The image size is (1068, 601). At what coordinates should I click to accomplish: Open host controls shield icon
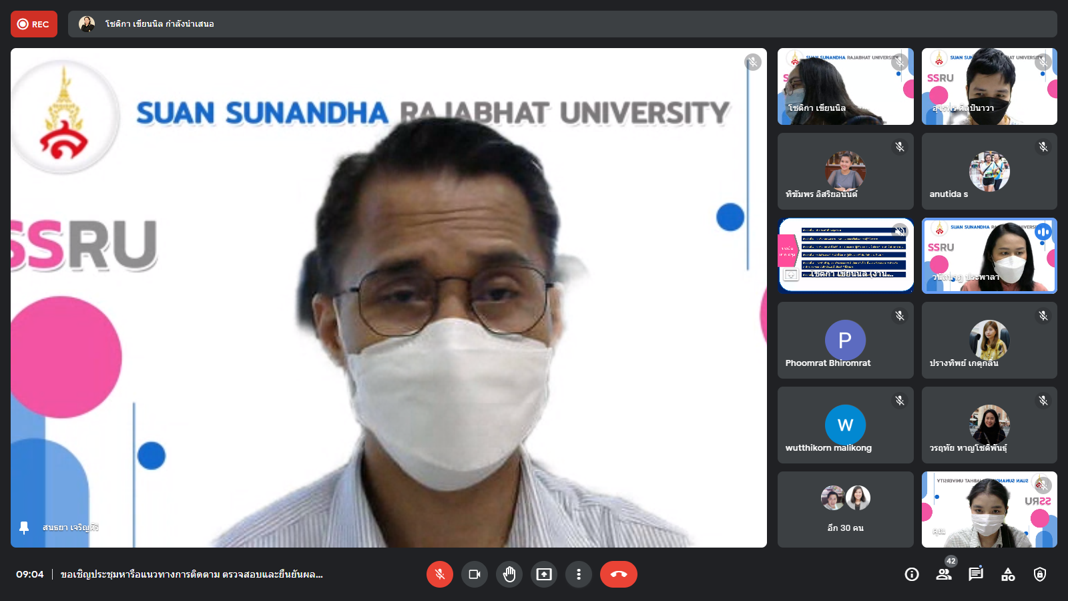click(1040, 574)
